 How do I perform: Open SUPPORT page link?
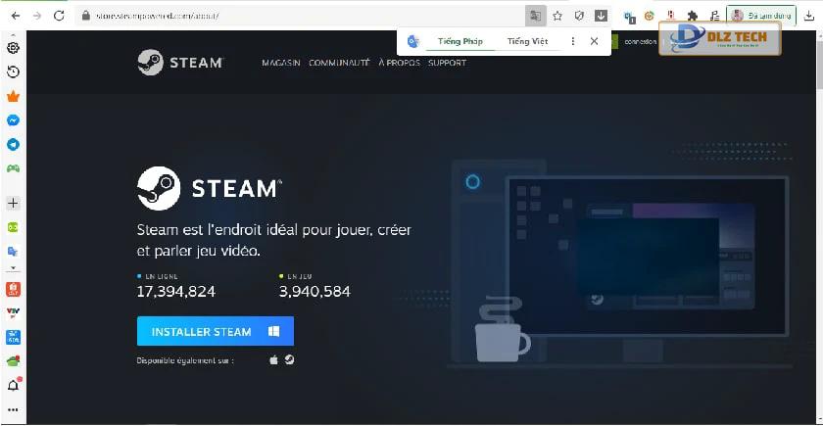coord(447,63)
